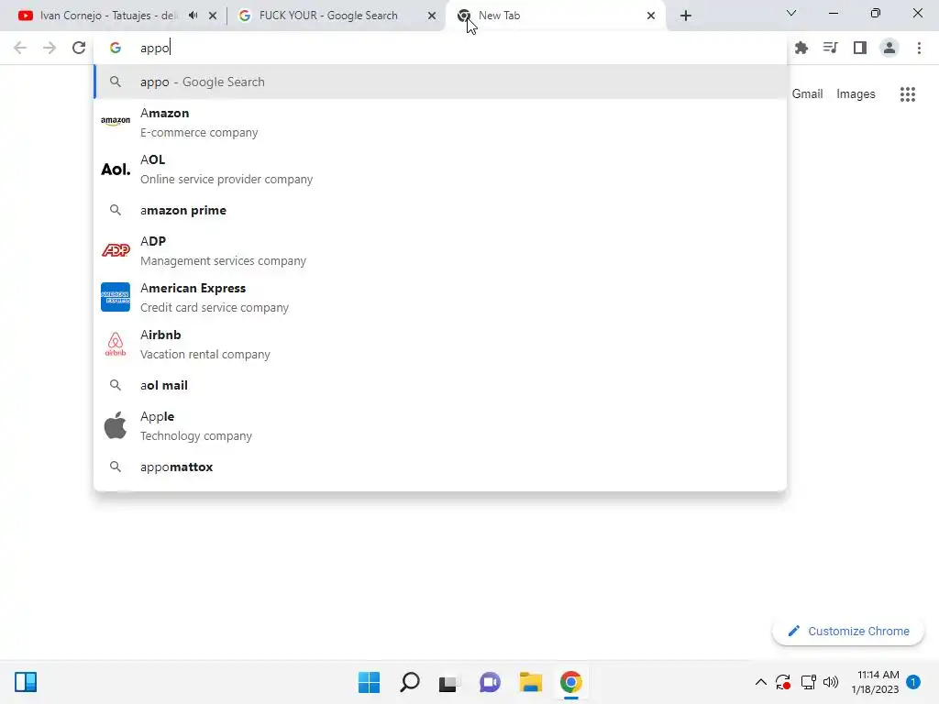Image resolution: width=939 pixels, height=704 pixels.
Task: Click the Apple logo thumbnail
Action: 116,425
